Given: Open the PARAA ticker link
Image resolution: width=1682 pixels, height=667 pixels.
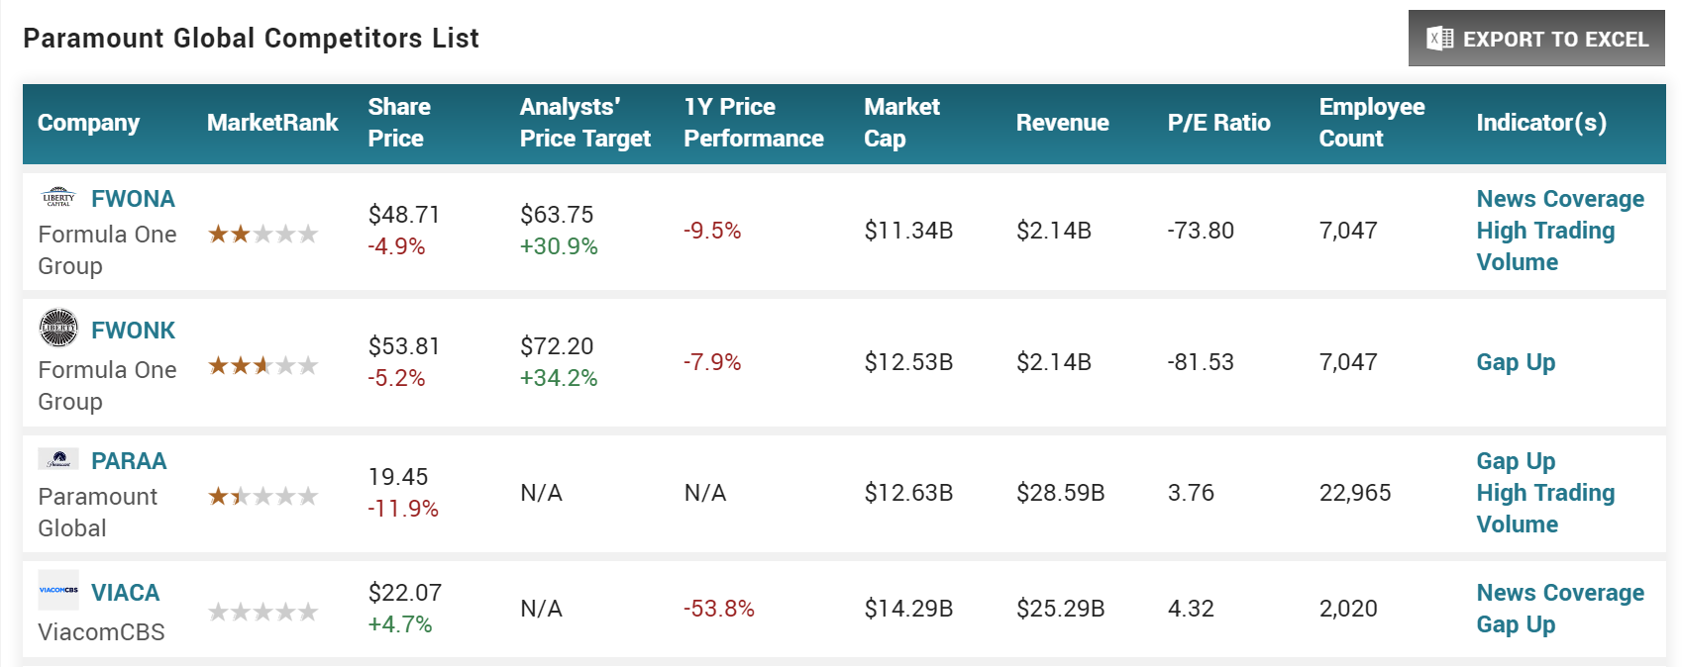Looking at the screenshot, I should [129, 461].
